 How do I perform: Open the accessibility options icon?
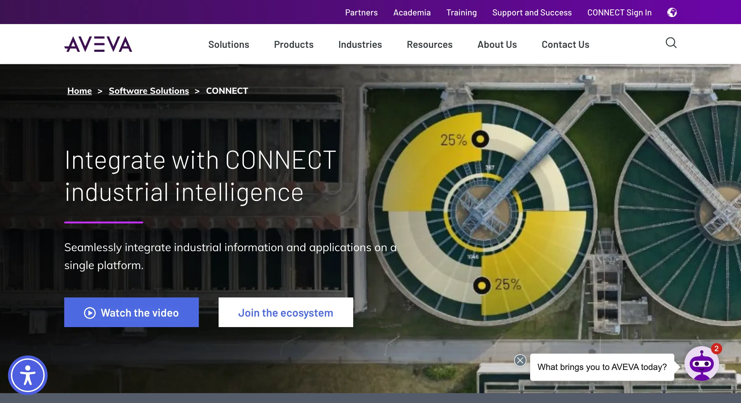pyautogui.click(x=28, y=375)
